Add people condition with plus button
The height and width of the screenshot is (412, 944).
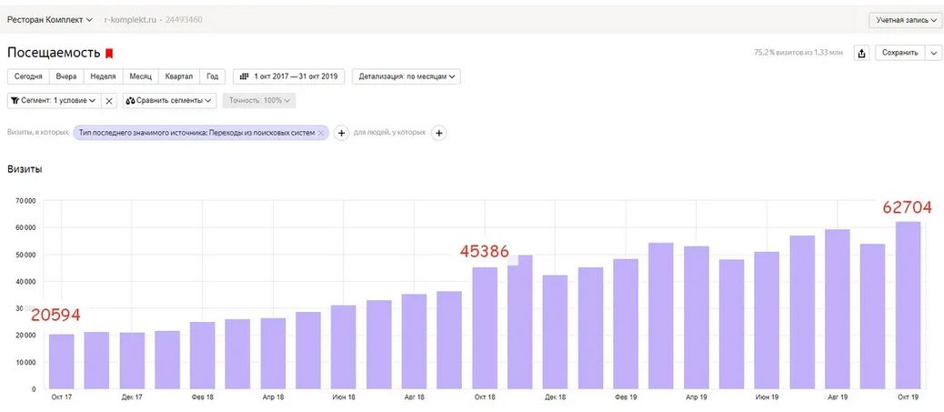pyautogui.click(x=439, y=133)
